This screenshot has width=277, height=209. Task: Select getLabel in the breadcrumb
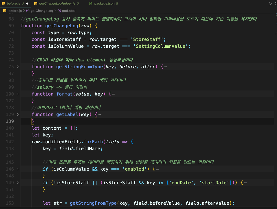(x=68, y=11)
